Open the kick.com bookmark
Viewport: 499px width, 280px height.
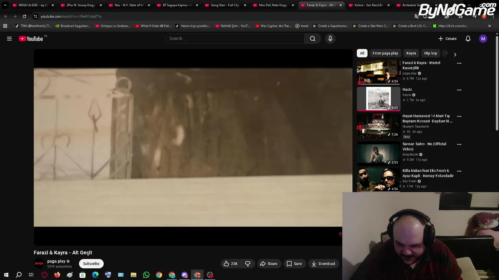[x=450, y=26]
